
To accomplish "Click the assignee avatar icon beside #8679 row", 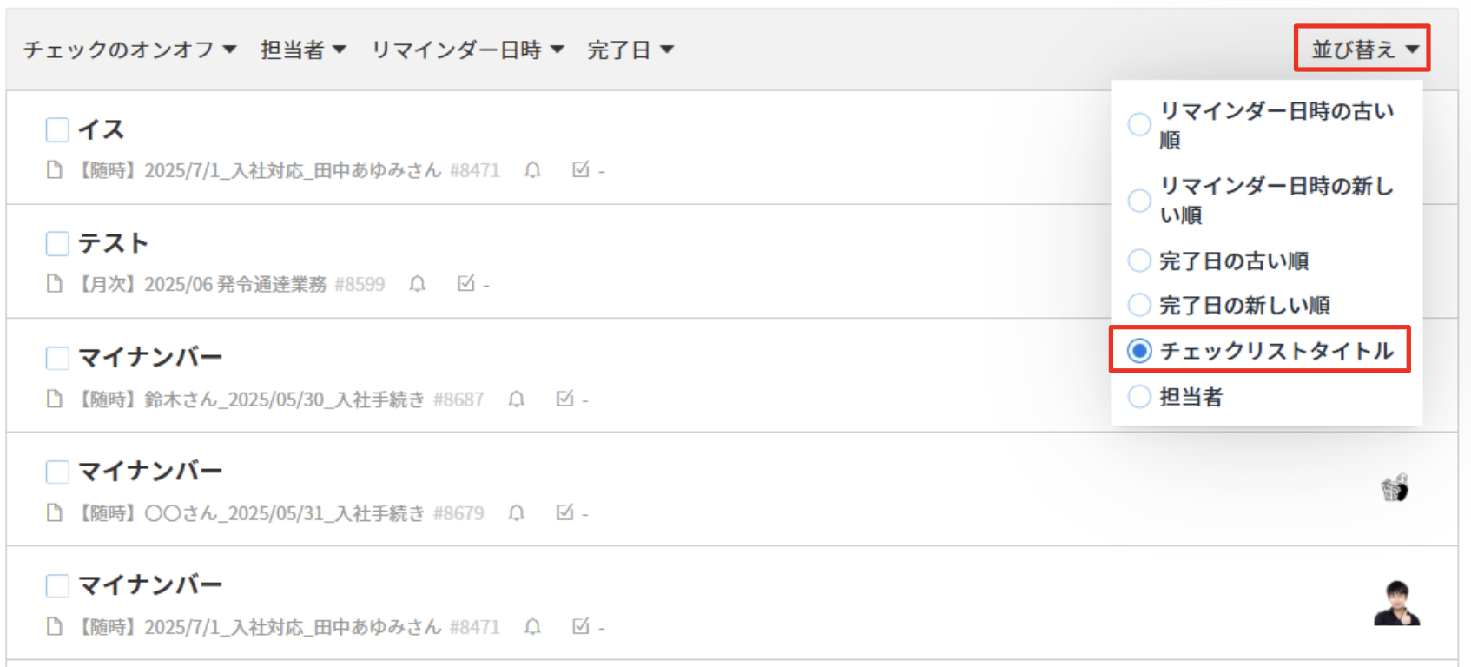I will pyautogui.click(x=1395, y=488).
